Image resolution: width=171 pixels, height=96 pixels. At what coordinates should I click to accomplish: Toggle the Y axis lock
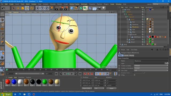[42, 8]
